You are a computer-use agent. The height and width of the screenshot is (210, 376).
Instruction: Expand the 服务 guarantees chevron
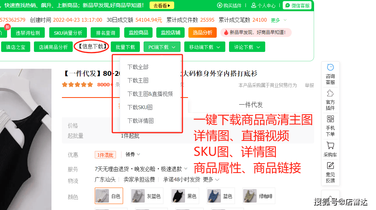(x=186, y=169)
